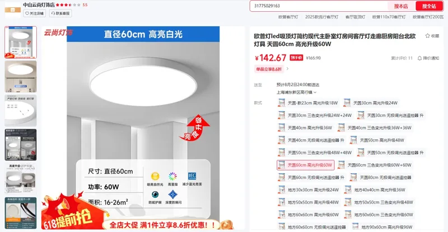Screen dimensions: 448x232
Task: Enable the 降价通知 price-drop bell alert
Action: 428,58
